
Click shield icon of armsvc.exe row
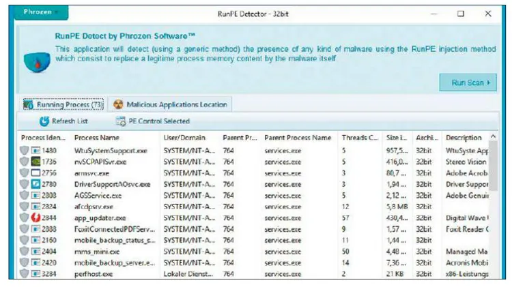pos(24,173)
